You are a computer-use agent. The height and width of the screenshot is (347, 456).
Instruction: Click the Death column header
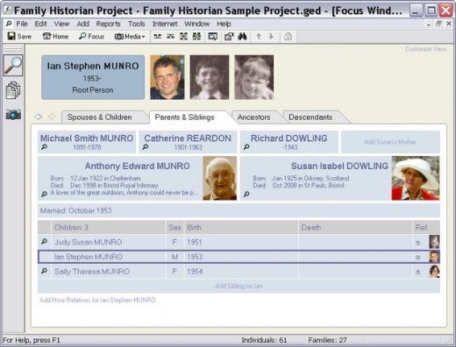click(355, 227)
